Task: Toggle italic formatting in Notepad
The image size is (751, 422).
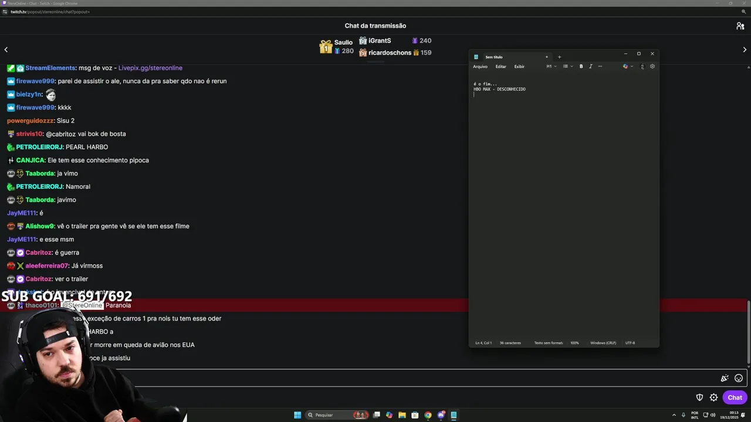Action: [x=590, y=66]
